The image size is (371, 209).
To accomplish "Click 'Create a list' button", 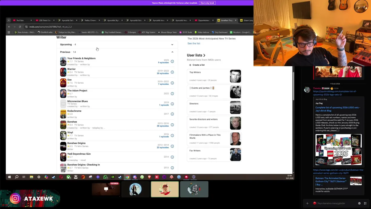I will (197, 65).
